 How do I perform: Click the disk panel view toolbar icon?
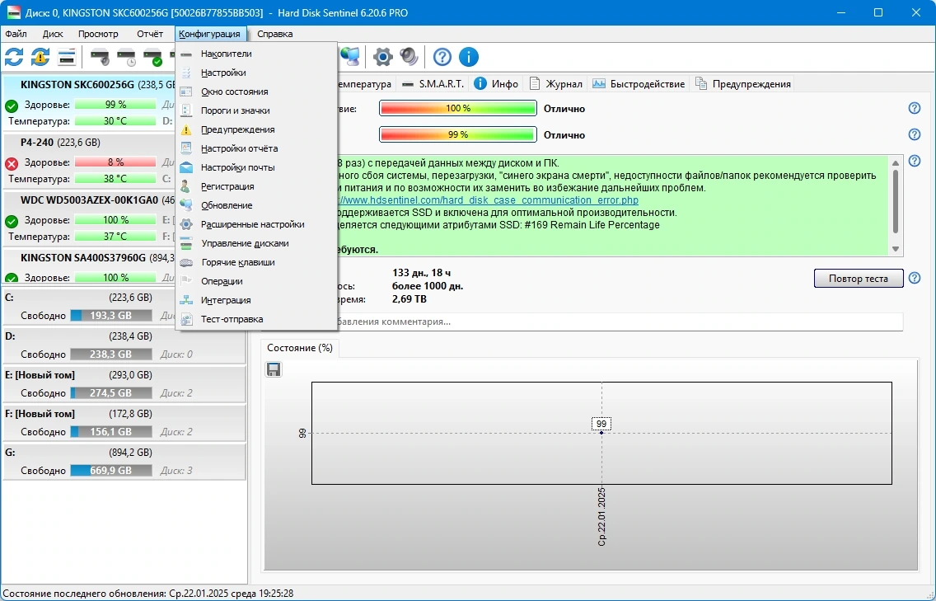[x=67, y=57]
